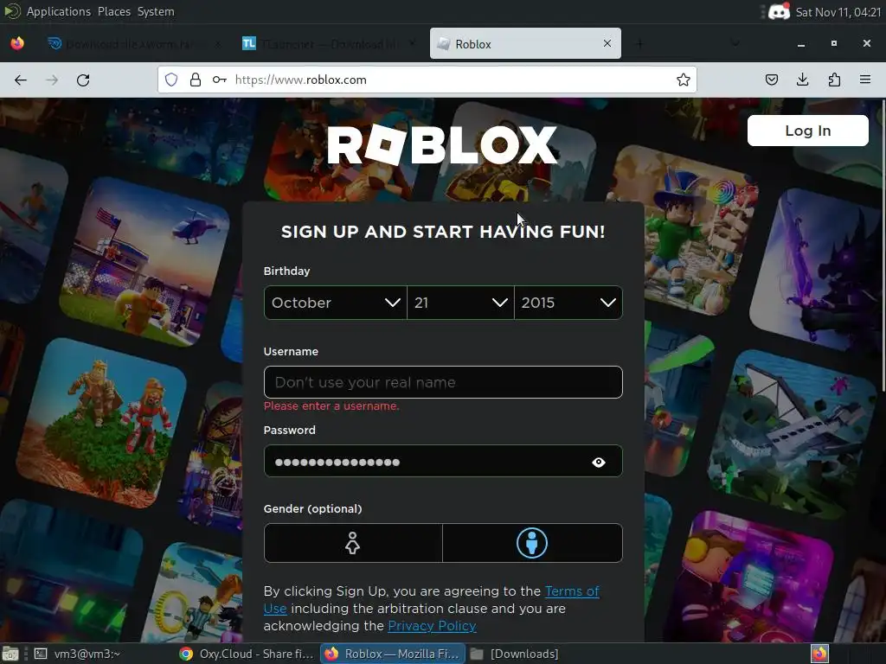Image resolution: width=886 pixels, height=664 pixels.
Task: Click the browser back arrow
Action: tap(21, 80)
